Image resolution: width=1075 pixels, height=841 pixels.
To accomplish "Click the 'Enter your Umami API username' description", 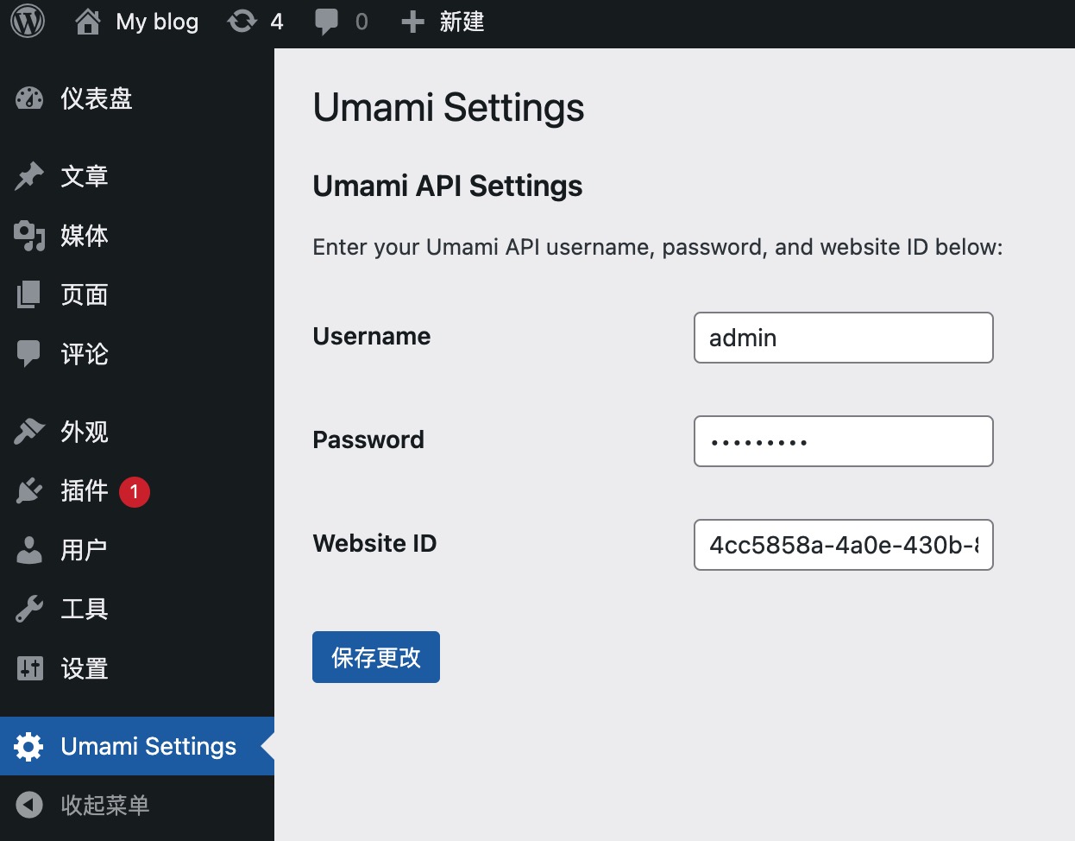I will pyautogui.click(x=657, y=247).
